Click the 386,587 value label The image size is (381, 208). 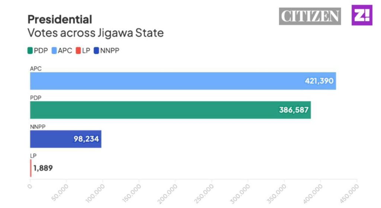(x=294, y=110)
